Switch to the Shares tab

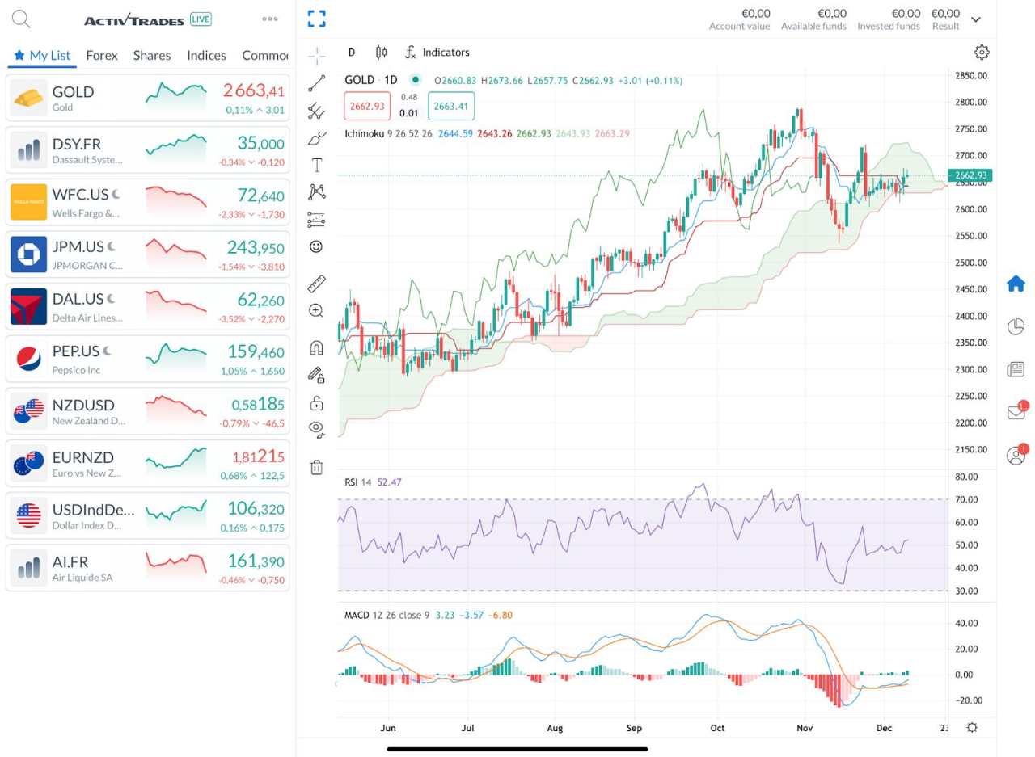click(x=152, y=55)
